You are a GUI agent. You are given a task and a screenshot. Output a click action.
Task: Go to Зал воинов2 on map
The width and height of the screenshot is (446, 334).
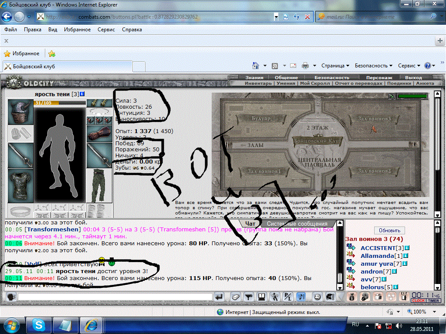[374, 171]
